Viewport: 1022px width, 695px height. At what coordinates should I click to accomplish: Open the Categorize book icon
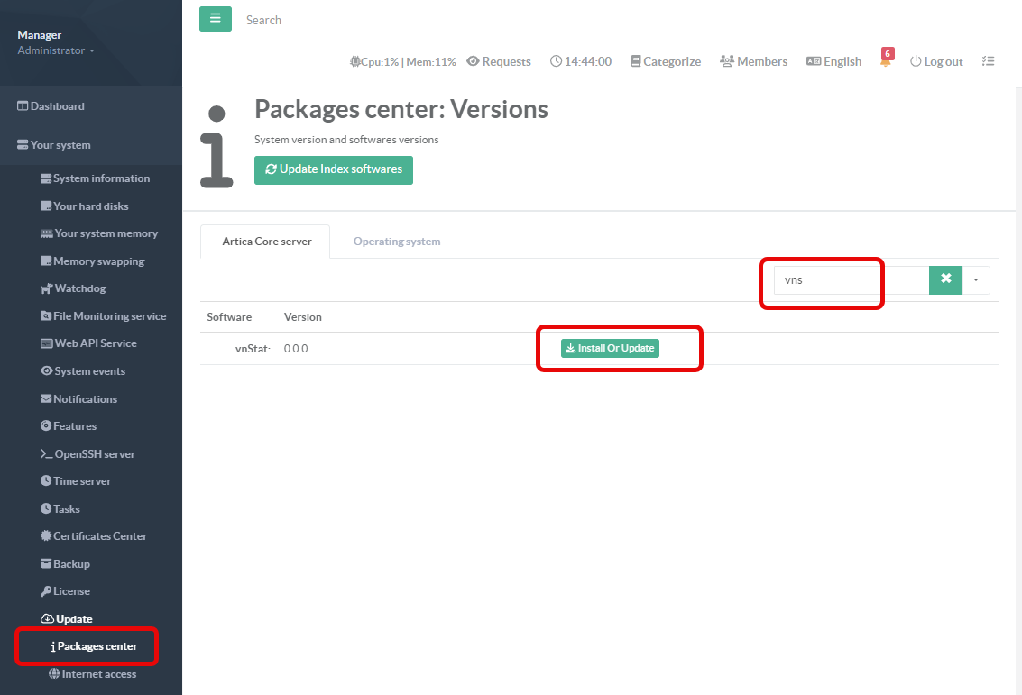coord(666,61)
